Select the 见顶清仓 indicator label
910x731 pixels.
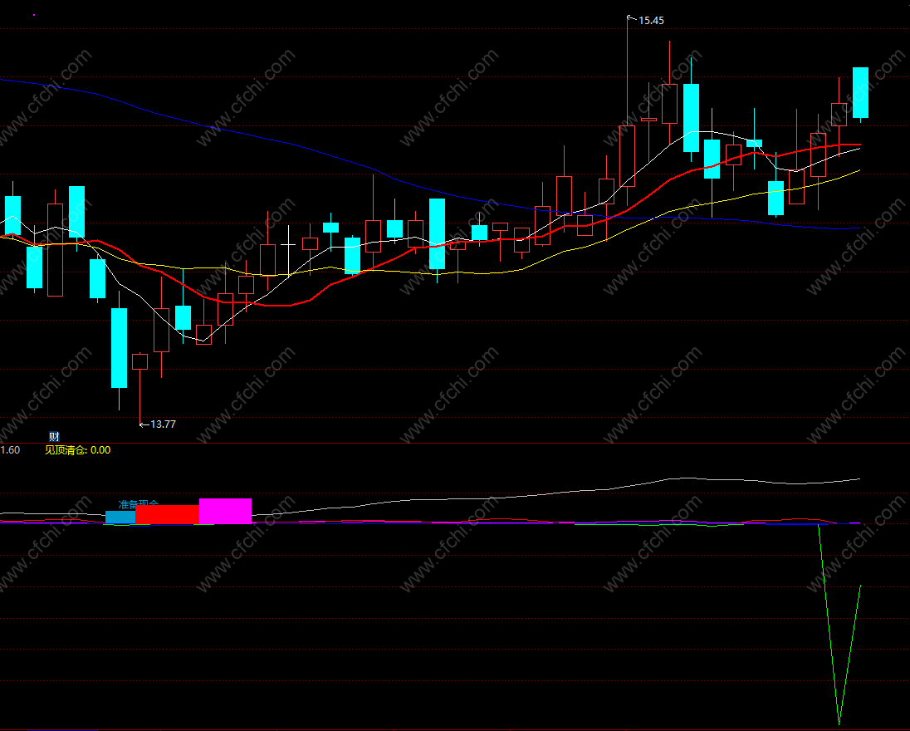tap(66, 450)
